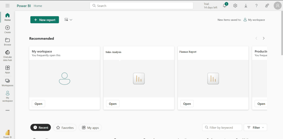
Task: Open the Create page in sidebar
Action: (x=7, y=29)
